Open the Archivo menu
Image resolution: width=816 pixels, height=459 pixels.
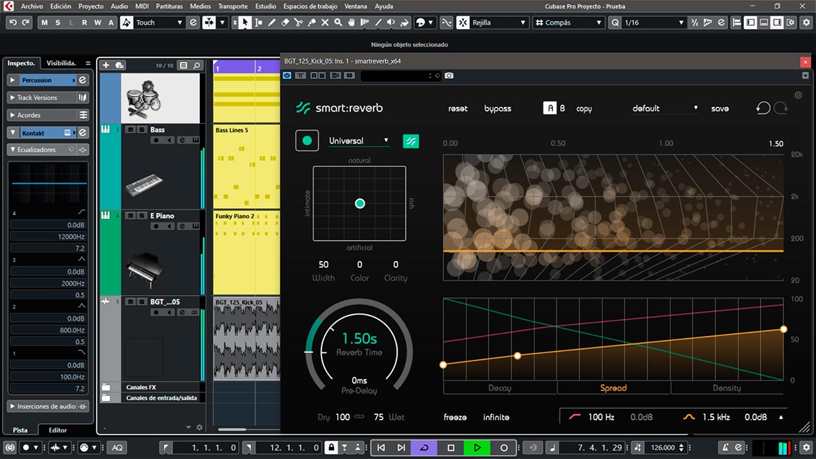32,5
